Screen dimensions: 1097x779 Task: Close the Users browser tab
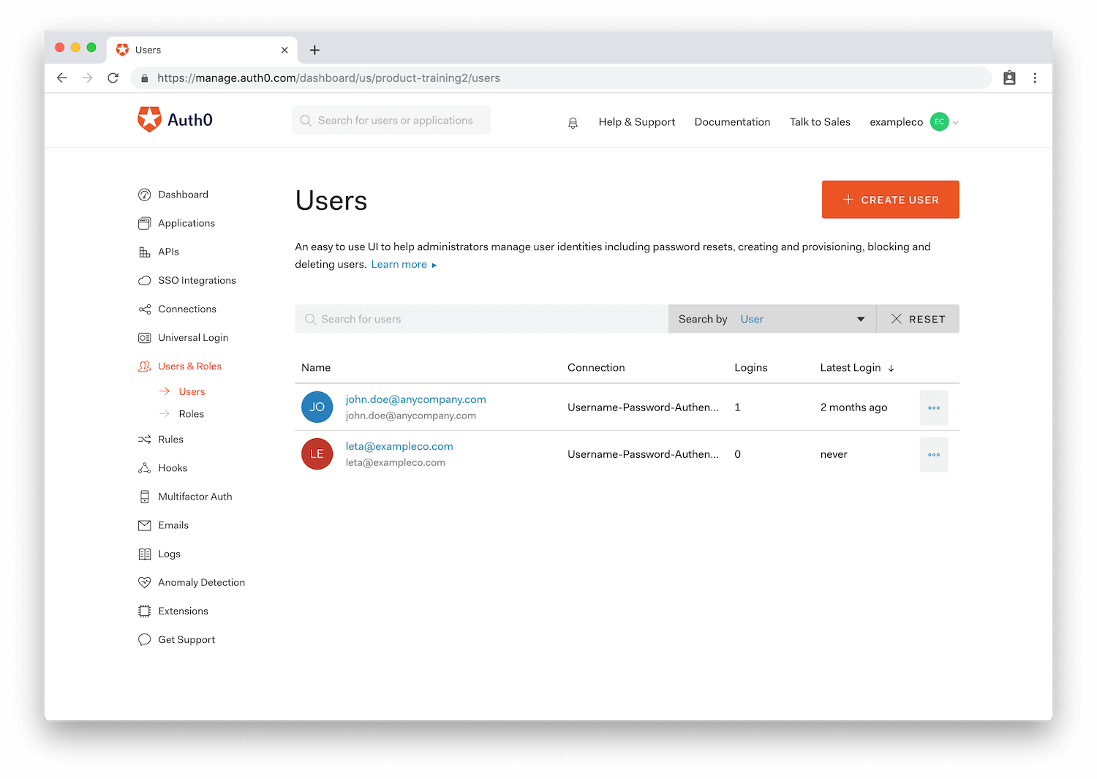coord(284,50)
